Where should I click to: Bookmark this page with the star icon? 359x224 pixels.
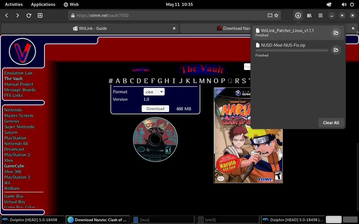tap(276, 15)
